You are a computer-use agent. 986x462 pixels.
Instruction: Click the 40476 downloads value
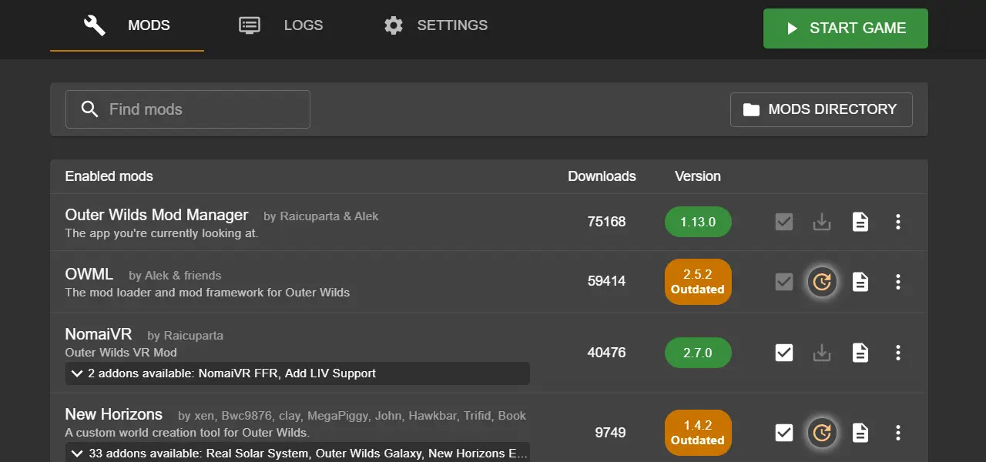coord(606,353)
